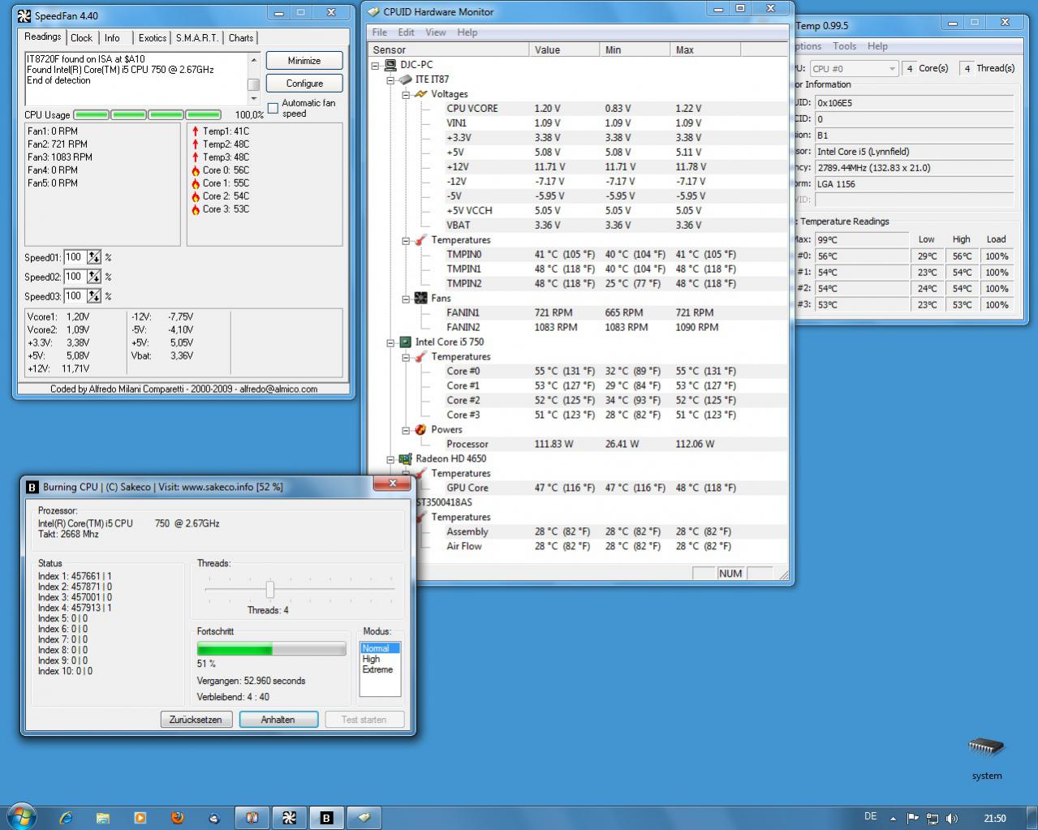Click the Anhalten button
This screenshot has height=830, width=1038.
point(278,720)
